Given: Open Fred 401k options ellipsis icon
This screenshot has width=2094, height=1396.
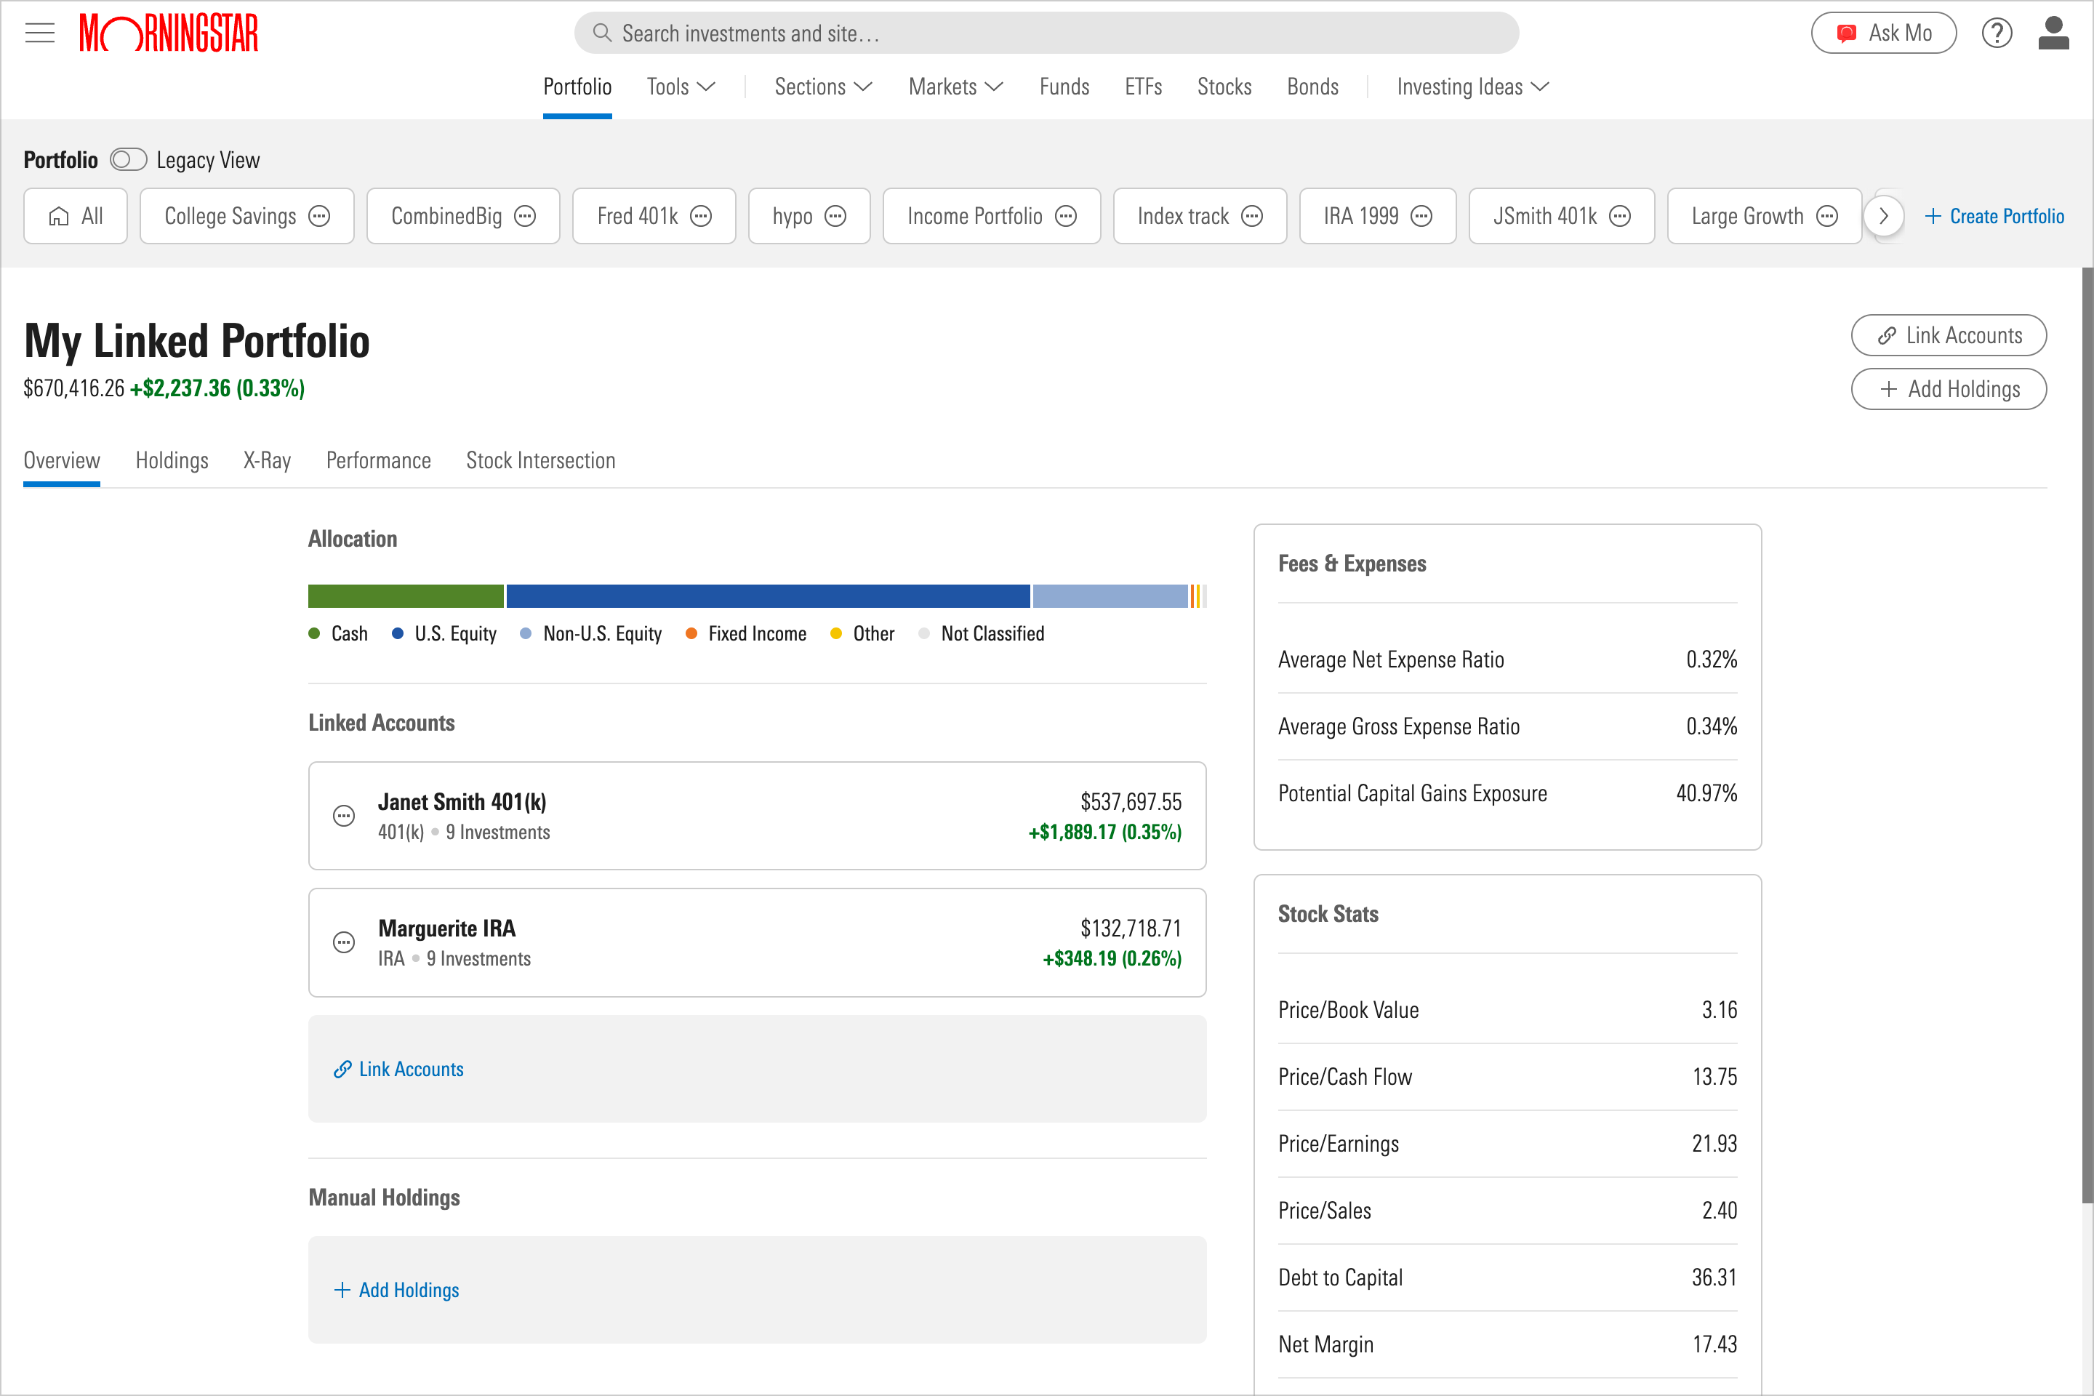Looking at the screenshot, I should (x=702, y=217).
